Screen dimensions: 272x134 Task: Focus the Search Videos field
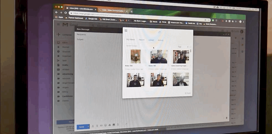[x=132, y=46]
